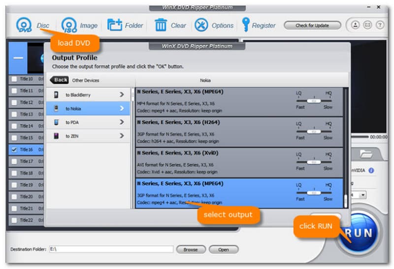Click the Browse button
This screenshot has width=394, height=269.
191,250
